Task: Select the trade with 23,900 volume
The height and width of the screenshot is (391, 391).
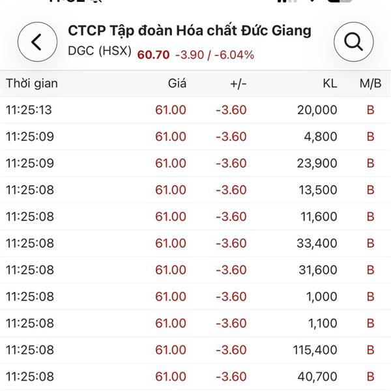Action: pyautogui.click(x=195, y=164)
